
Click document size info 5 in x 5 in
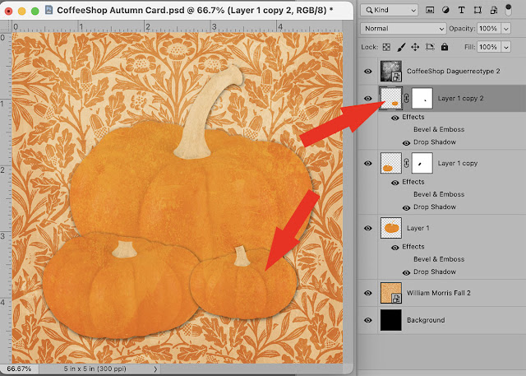pyautogui.click(x=95, y=369)
